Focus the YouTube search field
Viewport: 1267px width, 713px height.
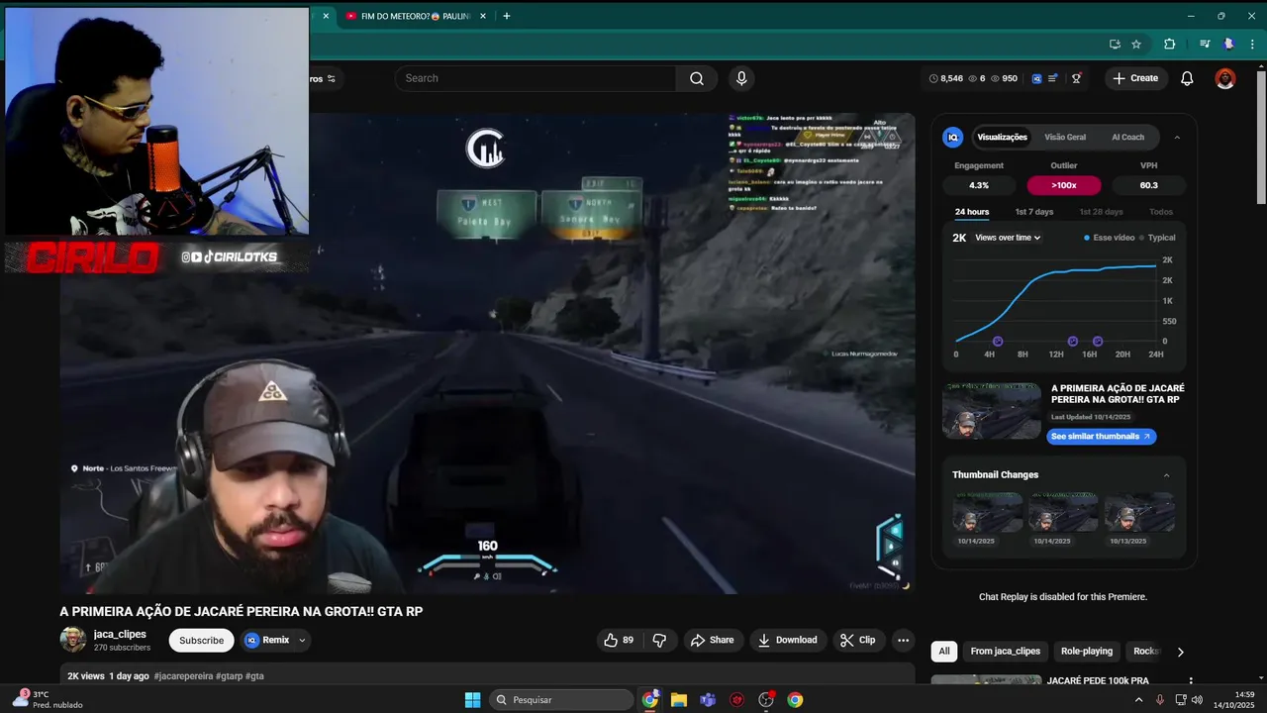tap(536, 78)
